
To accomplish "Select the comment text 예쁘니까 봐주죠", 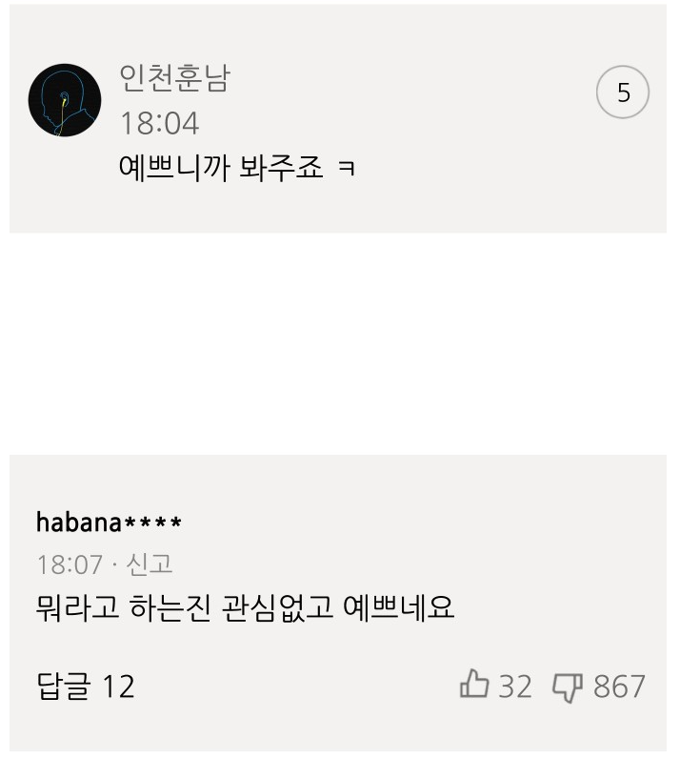I will pyautogui.click(x=221, y=168).
